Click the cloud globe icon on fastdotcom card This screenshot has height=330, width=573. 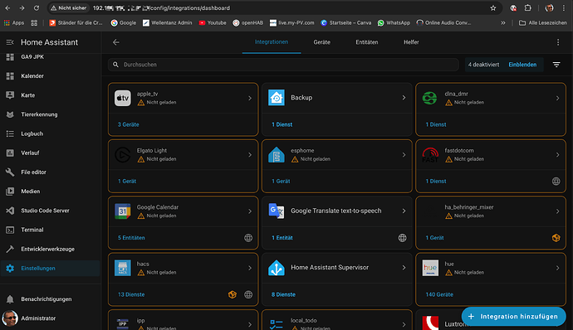click(556, 181)
